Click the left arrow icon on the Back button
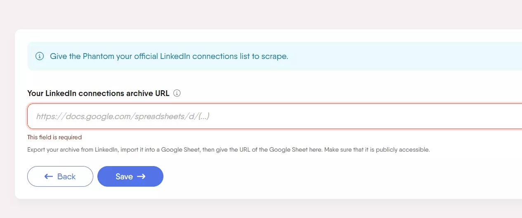Viewport: 522px width, 218px height. (x=49, y=176)
